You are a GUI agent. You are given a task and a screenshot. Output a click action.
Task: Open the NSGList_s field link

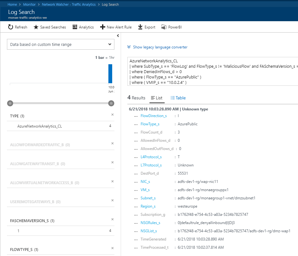[x=149, y=231]
